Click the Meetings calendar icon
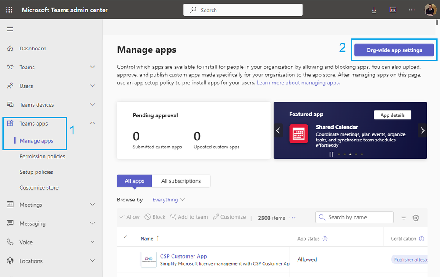Image resolution: width=440 pixels, height=277 pixels. pyautogui.click(x=10, y=205)
